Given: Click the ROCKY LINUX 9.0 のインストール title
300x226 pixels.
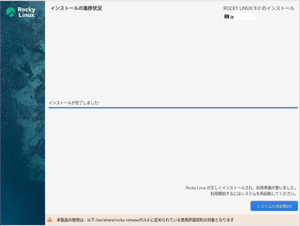Looking at the screenshot, I should click(259, 8).
